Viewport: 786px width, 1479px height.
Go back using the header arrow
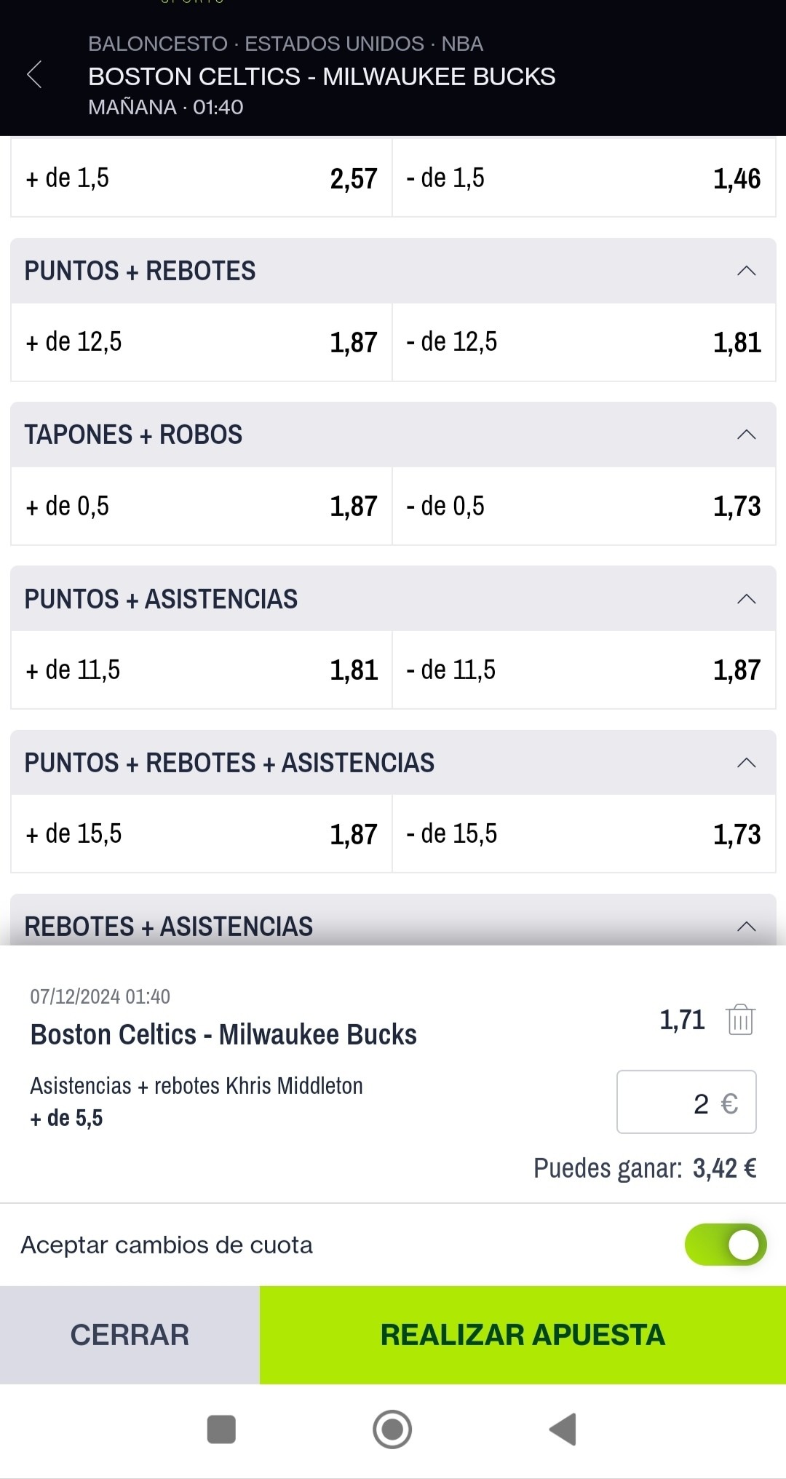pyautogui.click(x=34, y=75)
